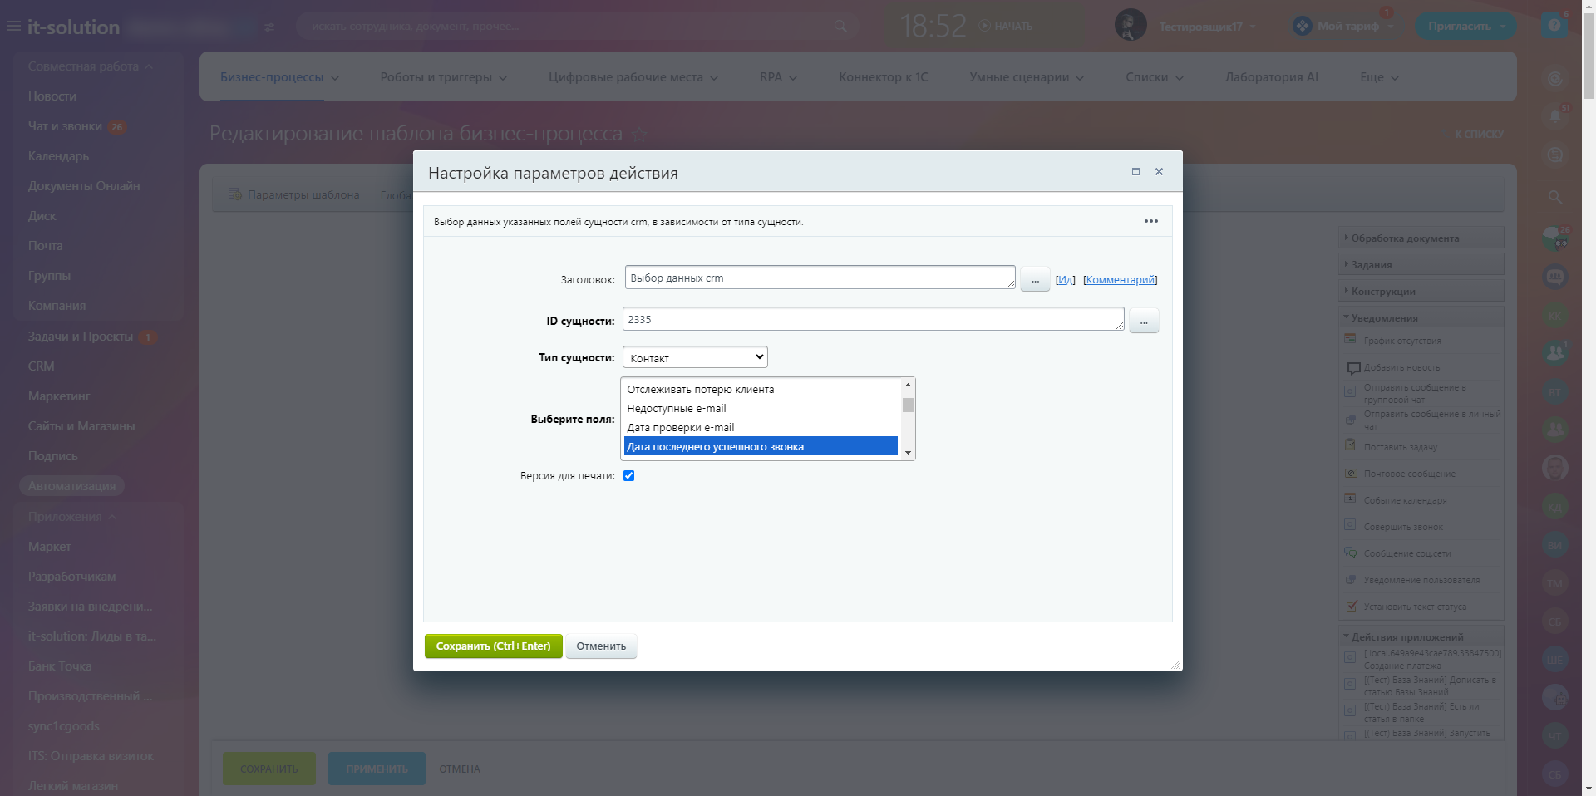1596x796 pixels.
Task: Click the Заголовок text input
Action: tap(819, 278)
